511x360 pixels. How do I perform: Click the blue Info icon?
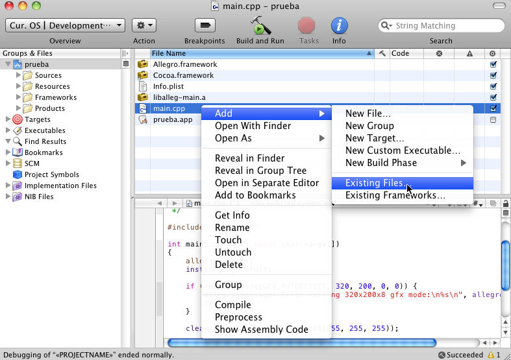(339, 26)
